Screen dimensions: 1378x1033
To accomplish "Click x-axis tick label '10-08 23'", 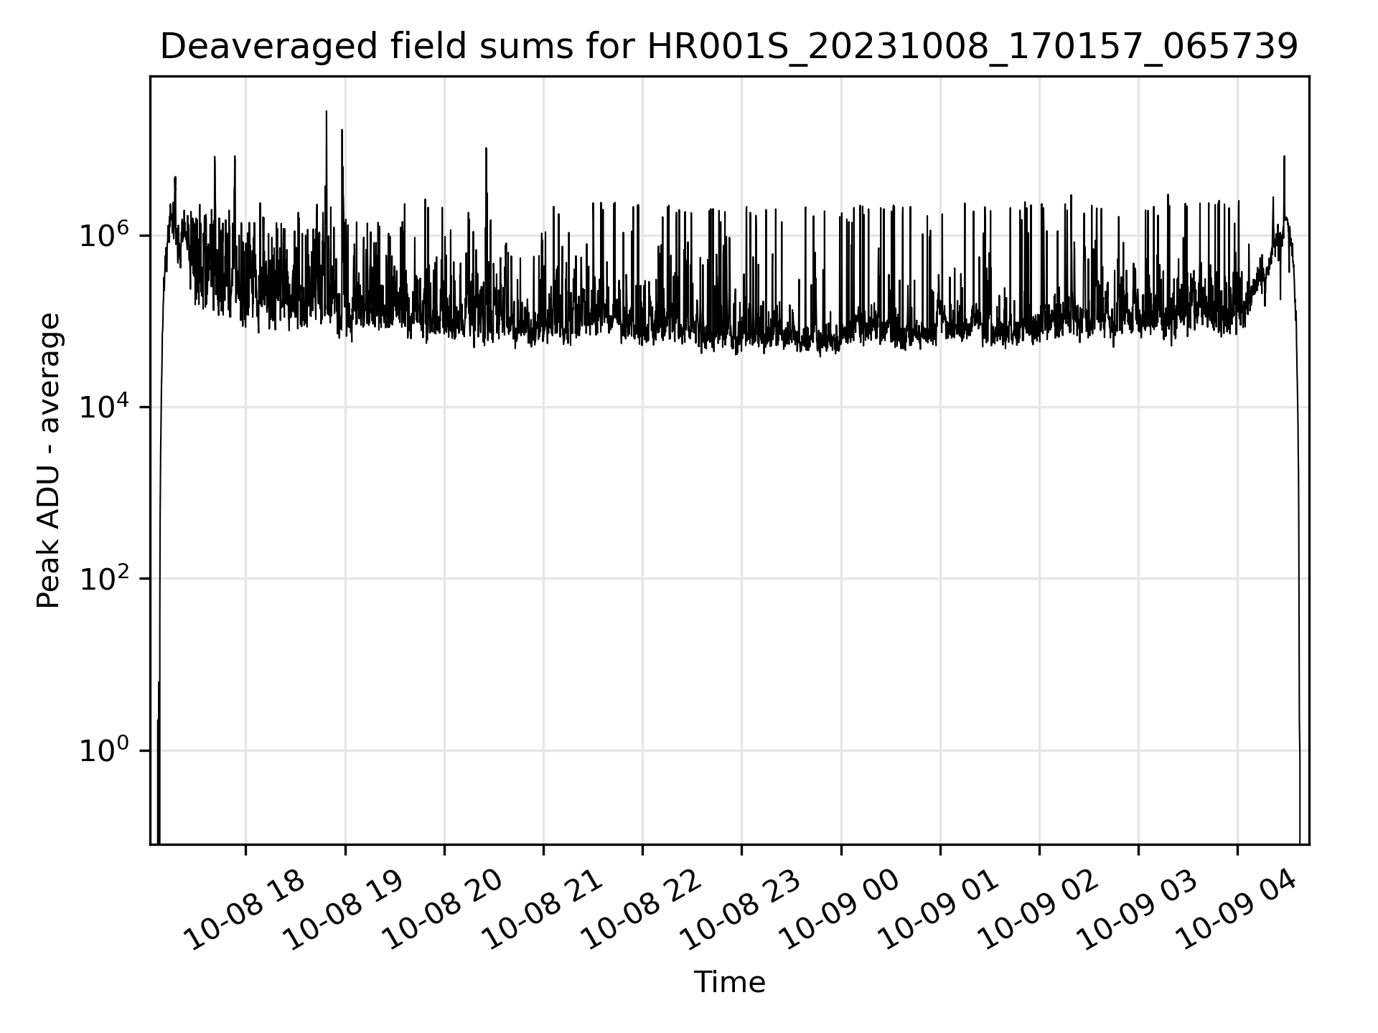I will (x=739, y=910).
